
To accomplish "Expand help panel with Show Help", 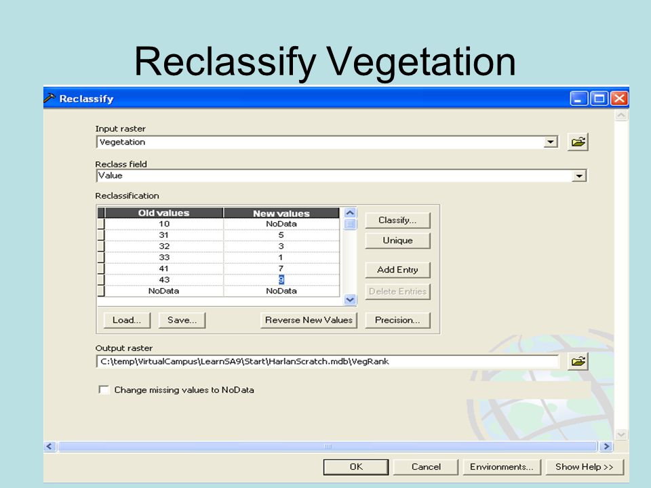I will click(x=584, y=467).
